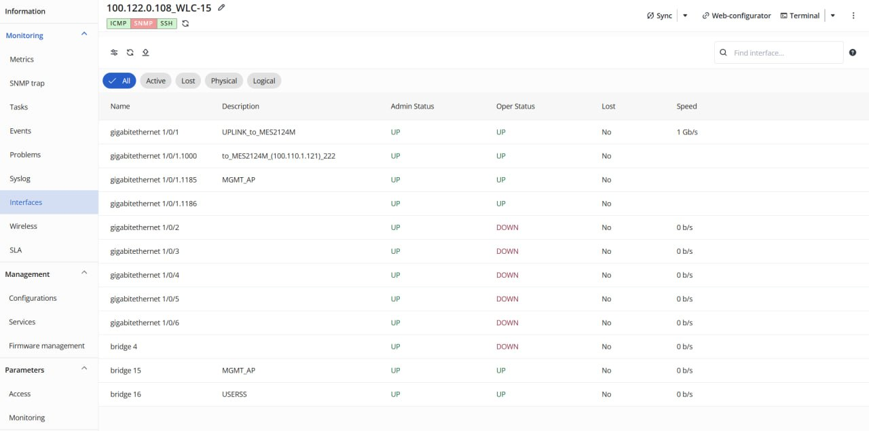Collapse the Monitoring sidebar section
The image size is (869, 431).
84,34
